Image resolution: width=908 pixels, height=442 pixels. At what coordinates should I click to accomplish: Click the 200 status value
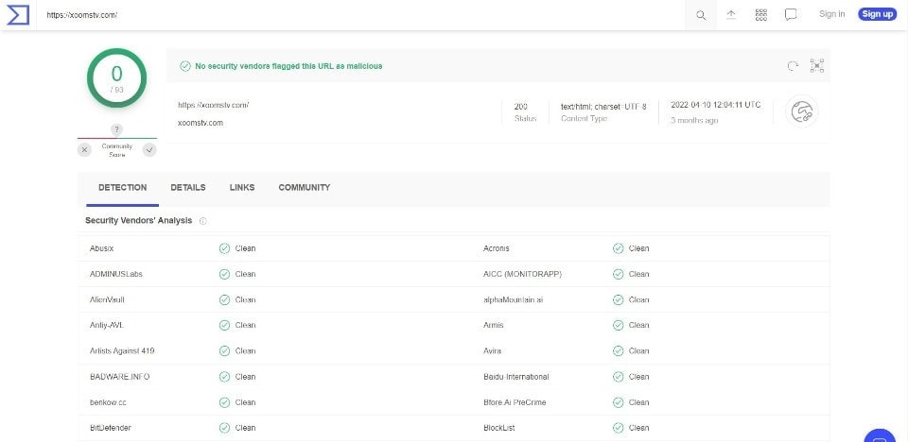(520, 107)
